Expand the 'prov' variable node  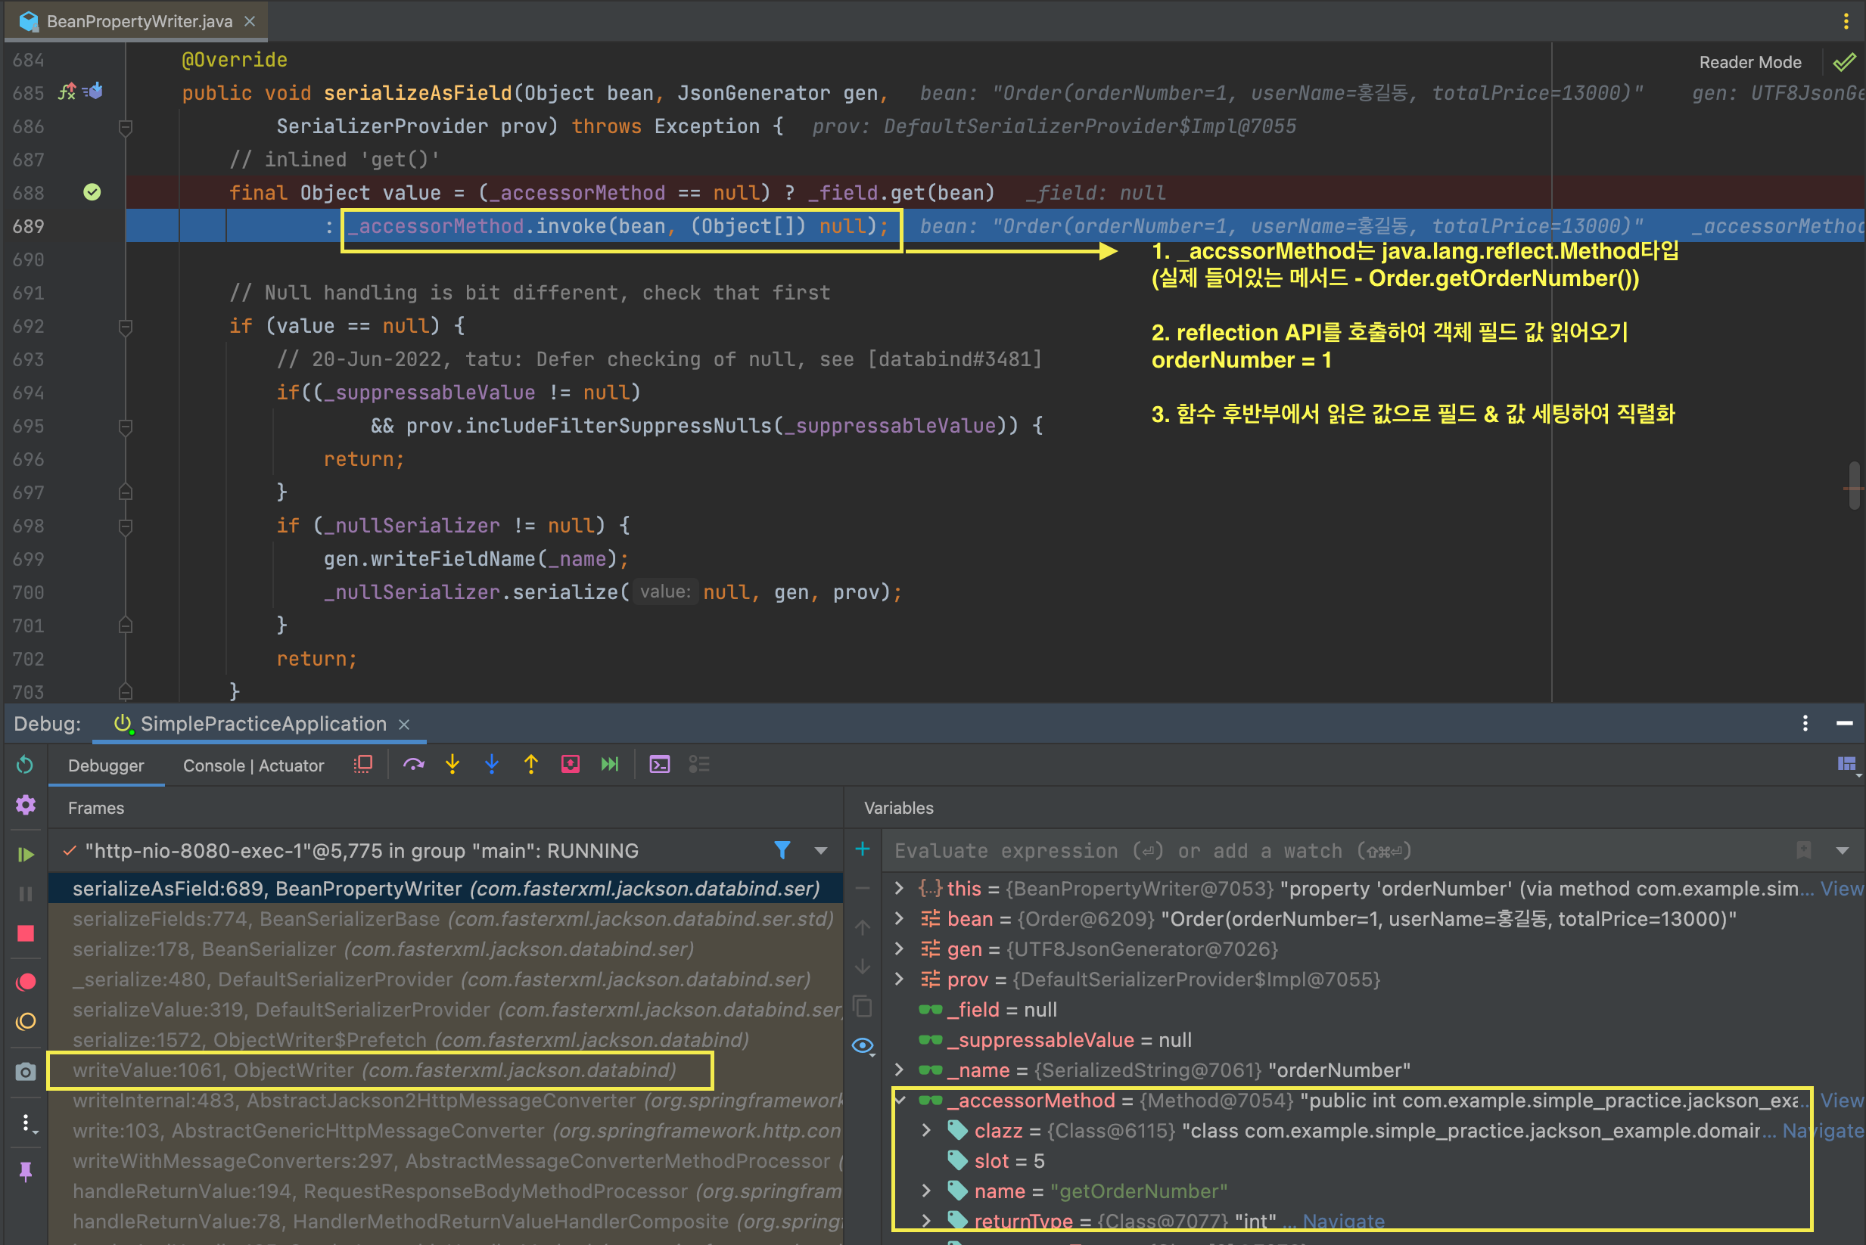tap(899, 979)
